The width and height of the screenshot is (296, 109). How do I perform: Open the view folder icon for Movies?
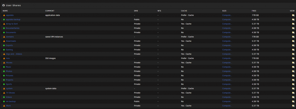293,63
